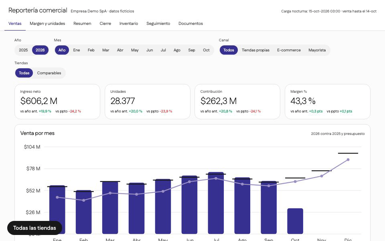Select Jun in the Mes filter
Screen dimensions: 385x241
150,50
